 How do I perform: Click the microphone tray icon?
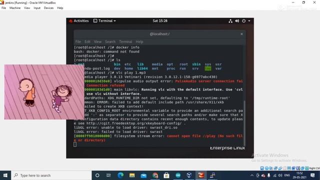coord(269,175)
